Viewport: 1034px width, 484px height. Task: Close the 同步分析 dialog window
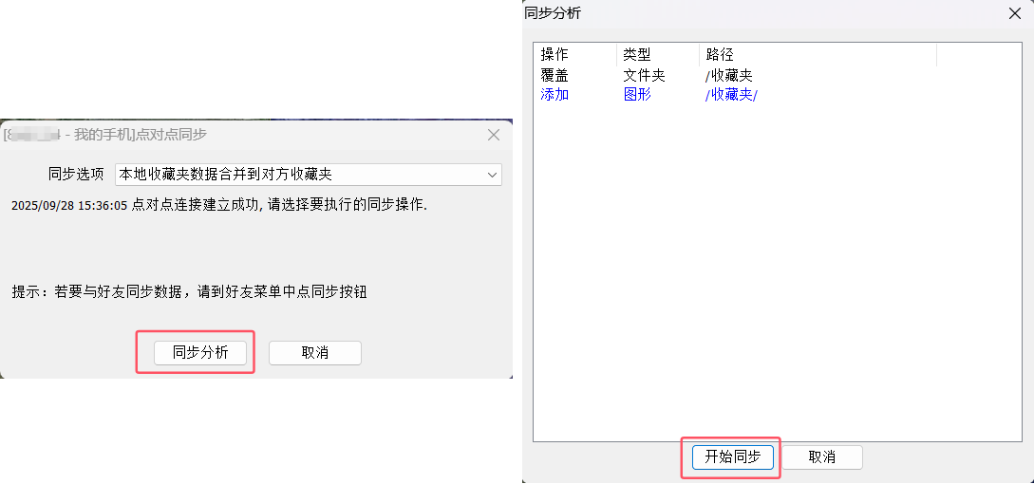(1014, 13)
